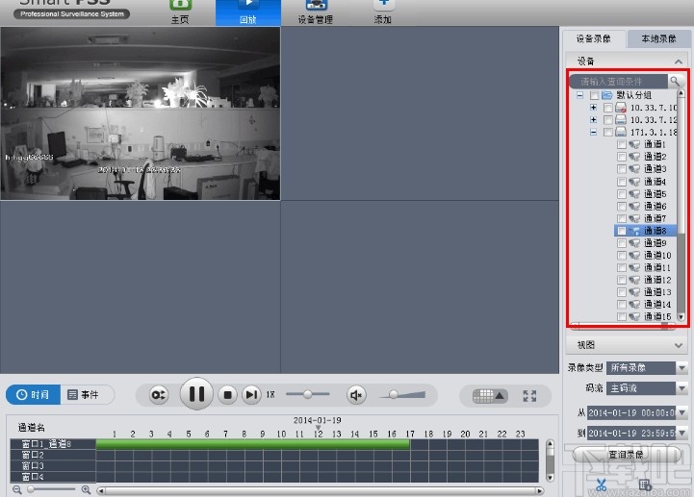Select the 通道2 camera icon

point(634,157)
